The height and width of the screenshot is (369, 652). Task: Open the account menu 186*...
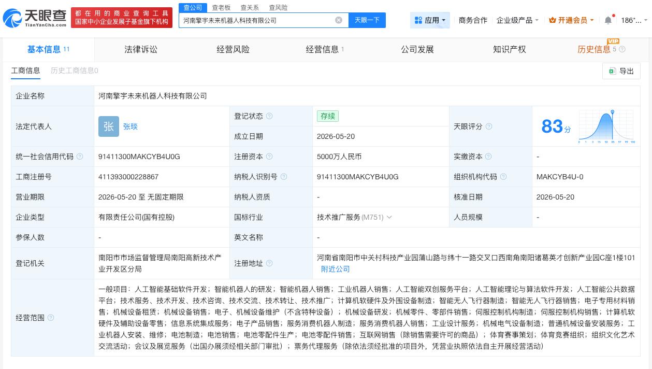(634, 20)
